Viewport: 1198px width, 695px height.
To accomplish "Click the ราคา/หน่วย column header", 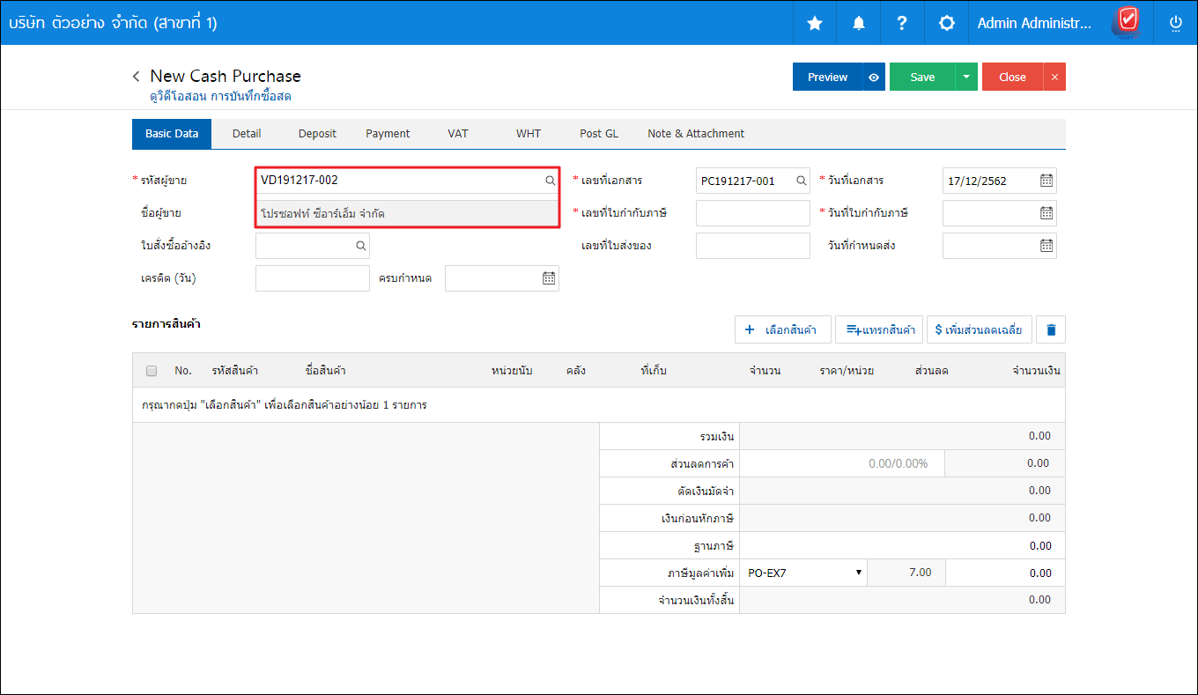I will 847,371.
